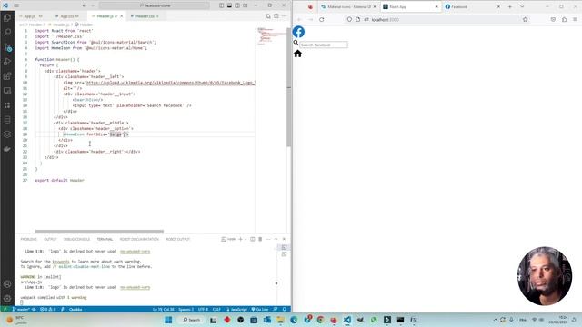Bookmark the page with the star icon
The image size is (582, 327).
click(x=525, y=19)
